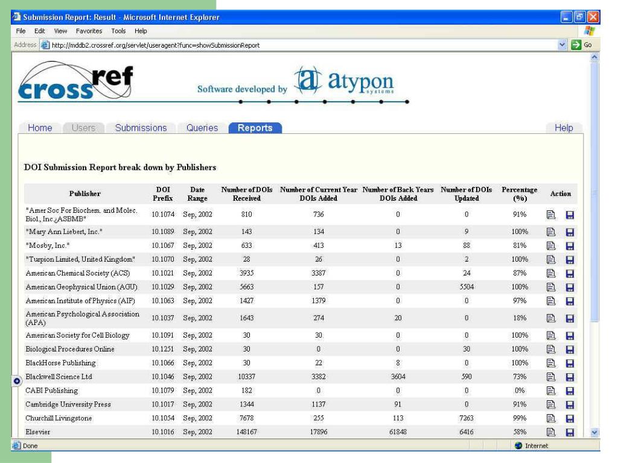Click the 5504 DOIs updated value
The image size is (618, 463).
click(x=467, y=287)
